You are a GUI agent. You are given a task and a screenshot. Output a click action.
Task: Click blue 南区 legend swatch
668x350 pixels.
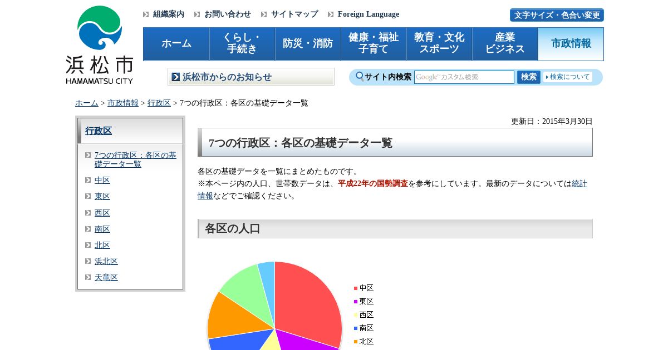(356, 328)
